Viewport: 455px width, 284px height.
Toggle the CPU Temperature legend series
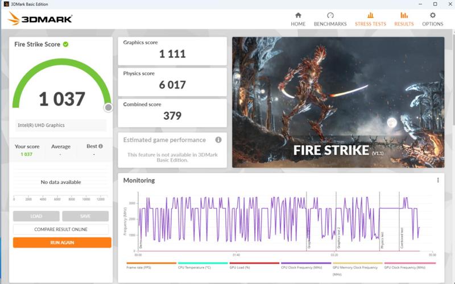pyautogui.click(x=194, y=267)
